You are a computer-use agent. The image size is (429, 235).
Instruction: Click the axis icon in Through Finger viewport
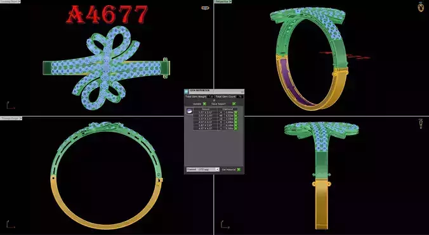point(10,224)
